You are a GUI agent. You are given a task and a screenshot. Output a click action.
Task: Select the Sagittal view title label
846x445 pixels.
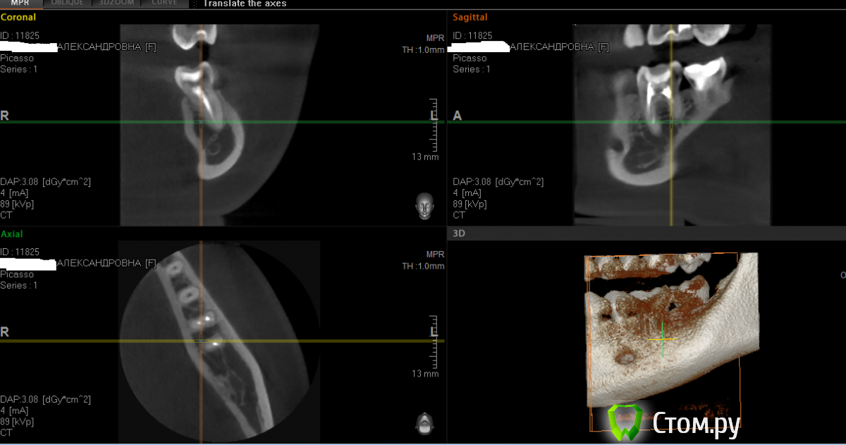click(x=470, y=17)
